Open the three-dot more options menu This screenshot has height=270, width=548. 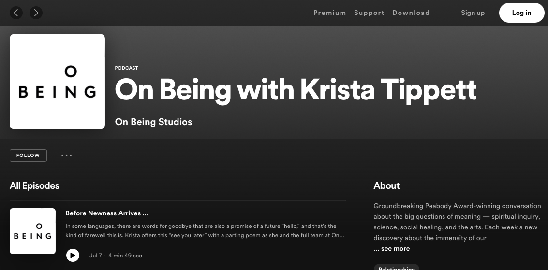(x=66, y=155)
